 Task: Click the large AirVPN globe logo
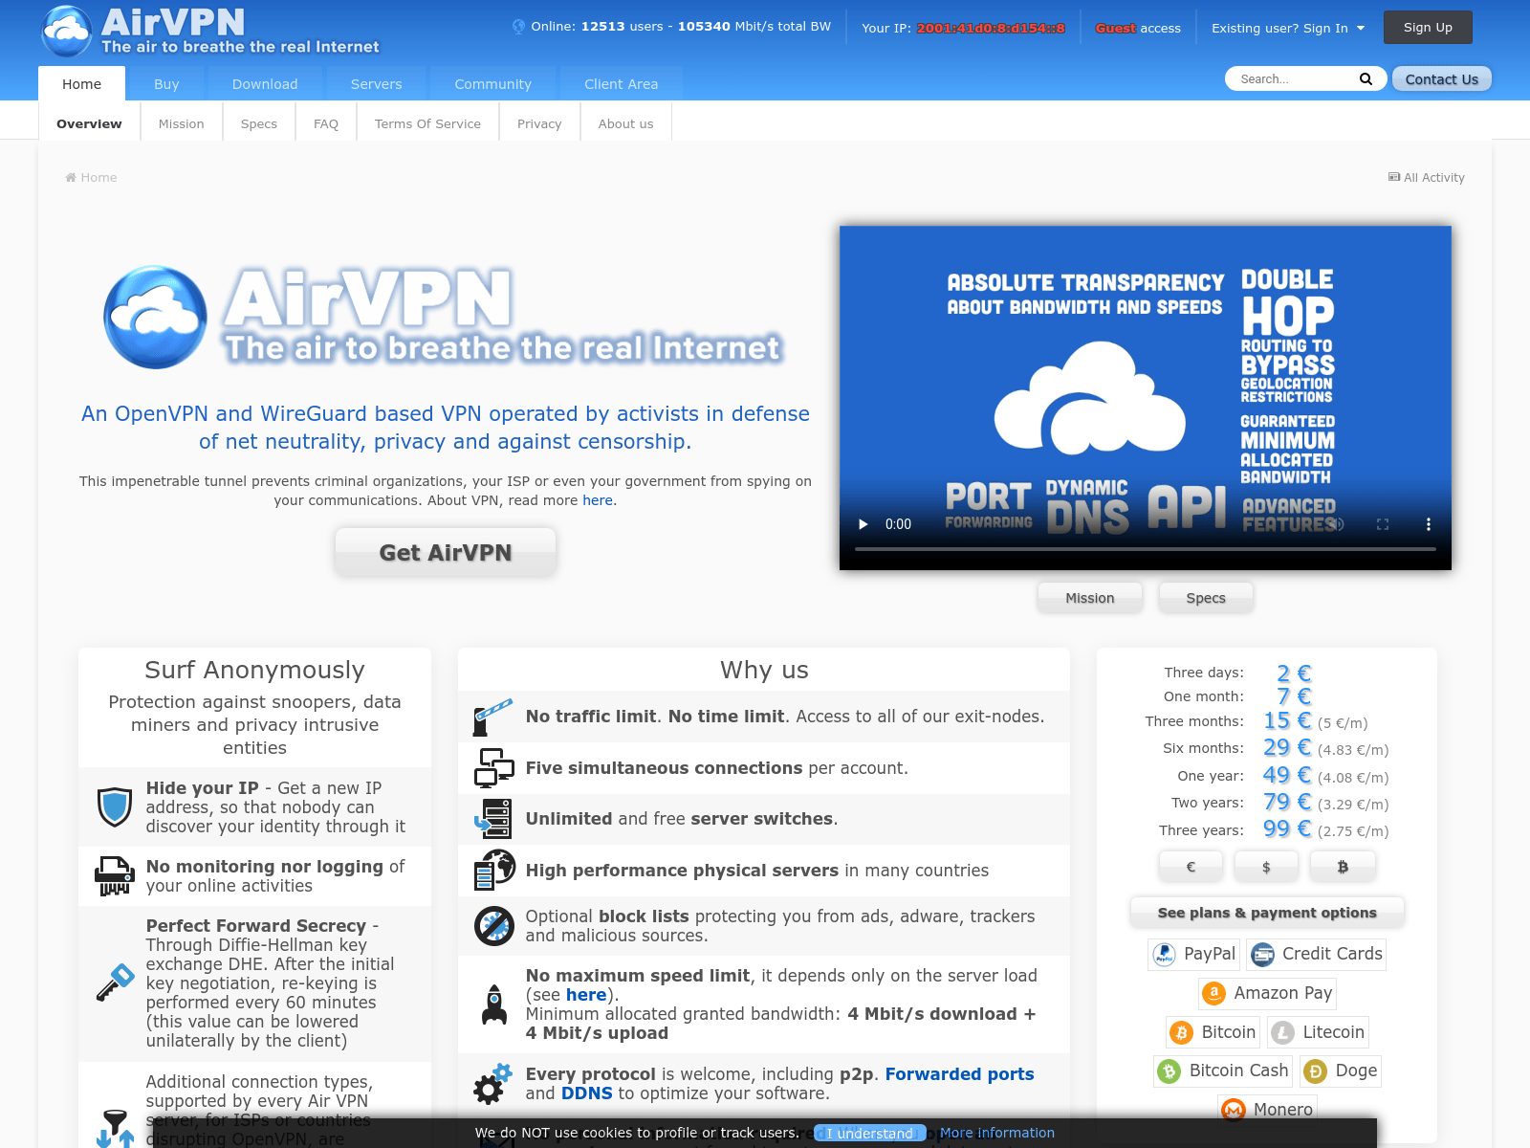tap(155, 318)
